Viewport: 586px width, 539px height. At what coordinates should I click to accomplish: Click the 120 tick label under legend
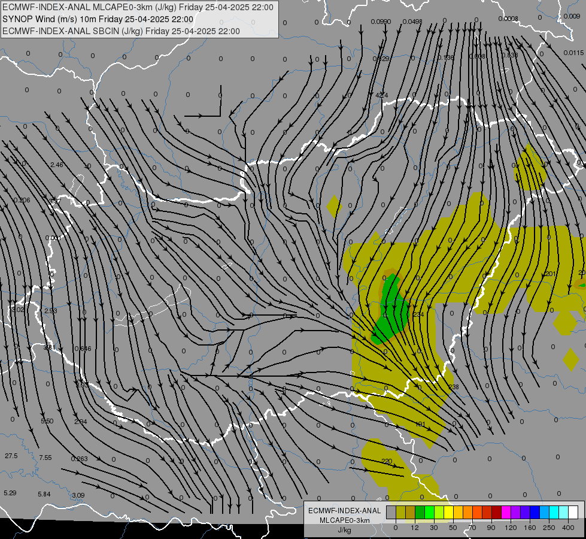tap(511, 528)
